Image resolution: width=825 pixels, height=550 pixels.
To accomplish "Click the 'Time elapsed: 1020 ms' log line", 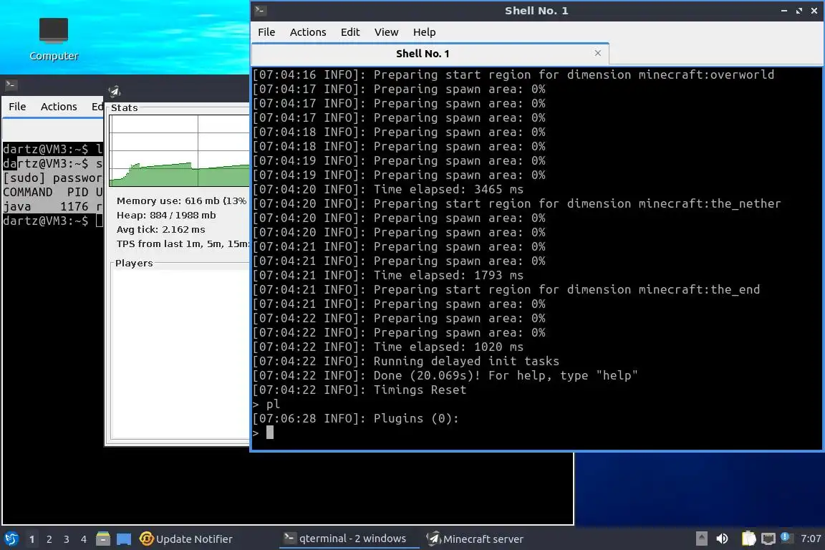I will 387,347.
